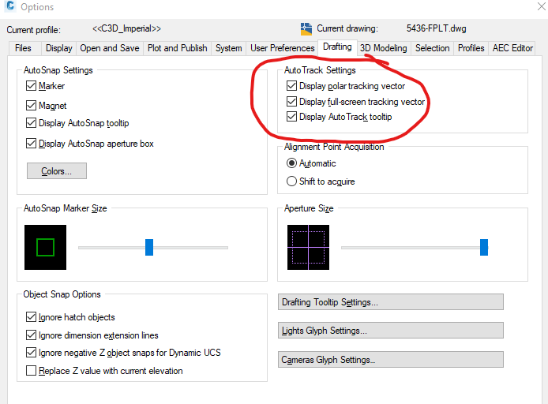The height and width of the screenshot is (404, 548).
Task: Uncheck Display full-screen tracking vector
Action: pyautogui.click(x=291, y=101)
